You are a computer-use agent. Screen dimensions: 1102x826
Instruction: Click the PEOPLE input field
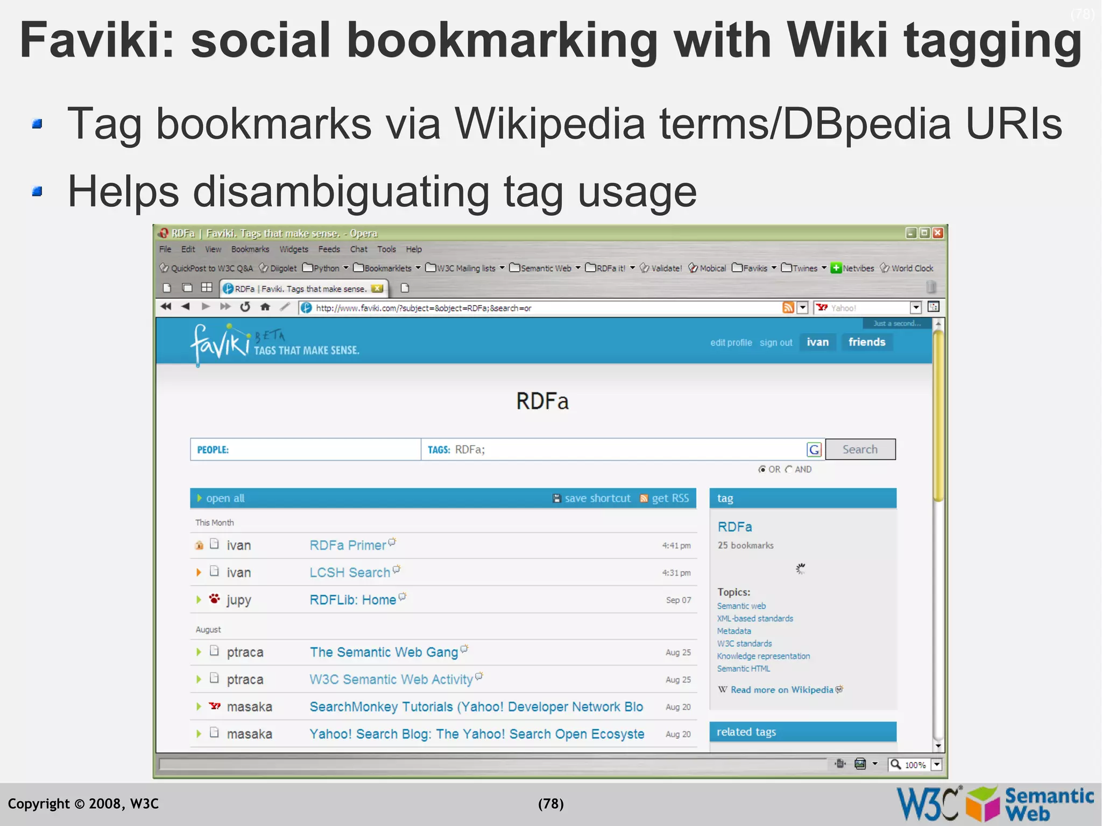(x=323, y=449)
